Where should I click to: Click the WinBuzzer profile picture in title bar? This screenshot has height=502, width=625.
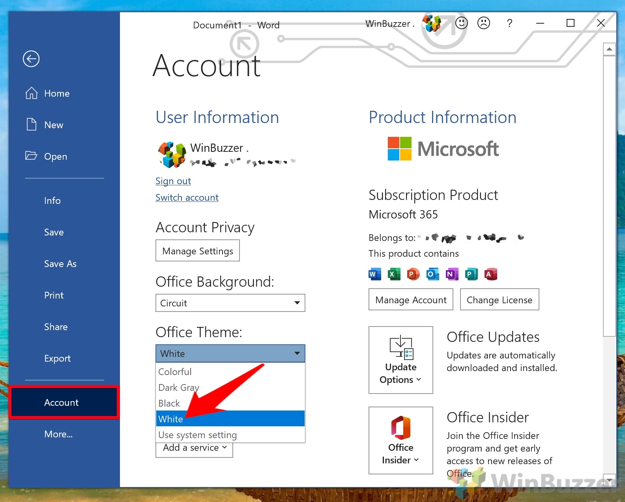[432, 23]
